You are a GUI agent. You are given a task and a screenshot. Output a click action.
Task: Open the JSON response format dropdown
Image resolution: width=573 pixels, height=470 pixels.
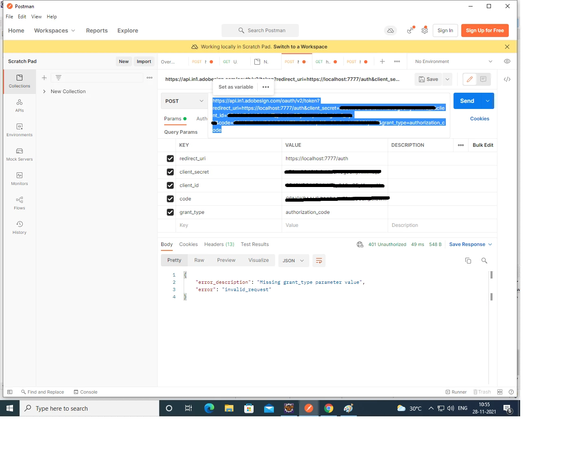click(x=294, y=261)
